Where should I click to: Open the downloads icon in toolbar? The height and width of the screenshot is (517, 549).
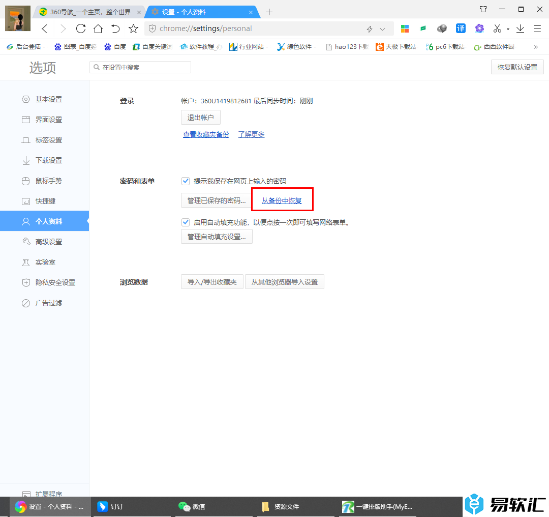tap(521, 28)
